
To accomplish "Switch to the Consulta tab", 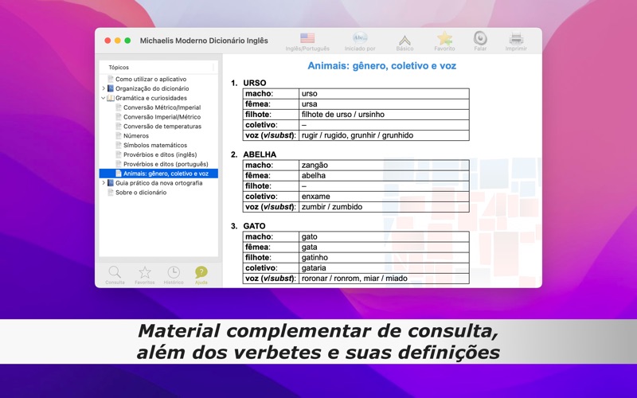I will [115, 275].
